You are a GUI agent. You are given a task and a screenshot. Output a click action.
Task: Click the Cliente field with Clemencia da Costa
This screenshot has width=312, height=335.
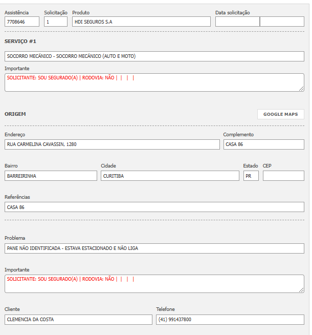click(78, 320)
